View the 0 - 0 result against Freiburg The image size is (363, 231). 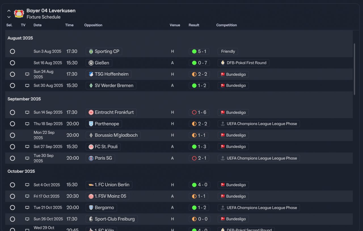tap(199, 219)
